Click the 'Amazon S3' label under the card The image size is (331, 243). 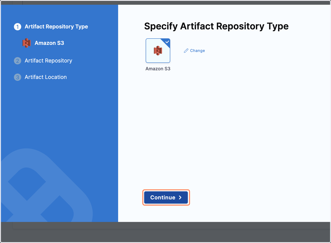point(158,69)
